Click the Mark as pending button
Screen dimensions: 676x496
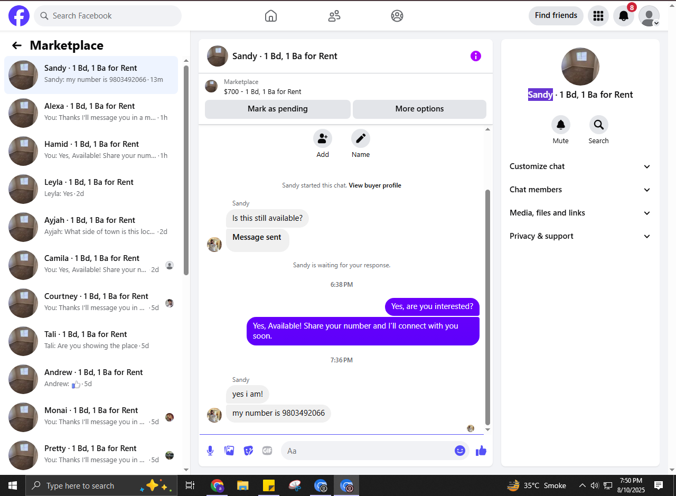point(278,109)
